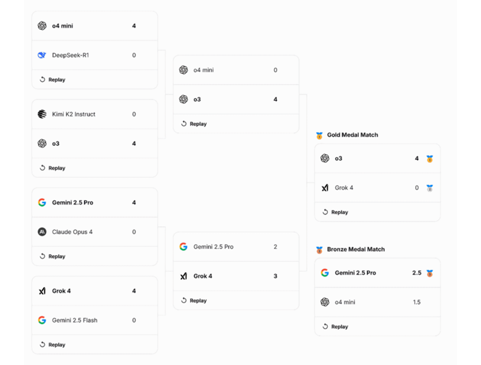This screenshot has height=365, width=481.
Task: Click the xAI logo beside Grok 4 in the Gemini 2.5 Flash match
Action: coord(42,291)
